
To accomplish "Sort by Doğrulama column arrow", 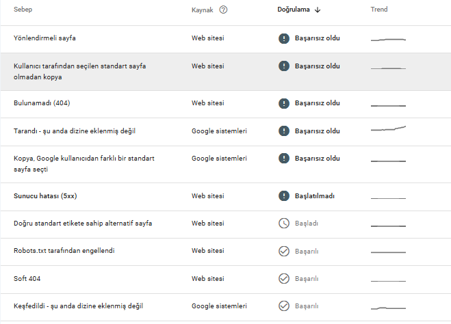I will coord(318,10).
